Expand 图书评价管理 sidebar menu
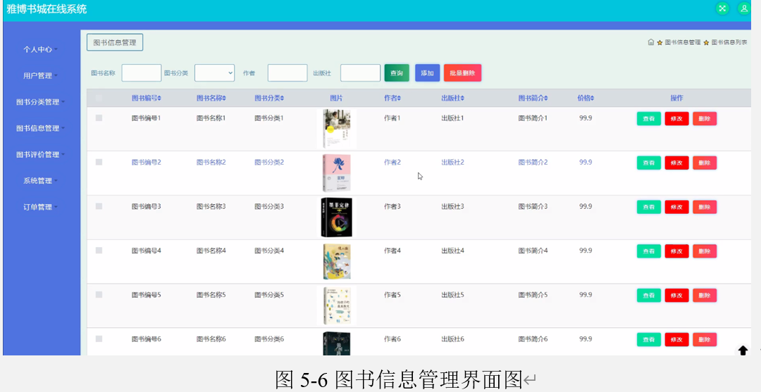Screen dimensions: 761x392 pos(41,154)
